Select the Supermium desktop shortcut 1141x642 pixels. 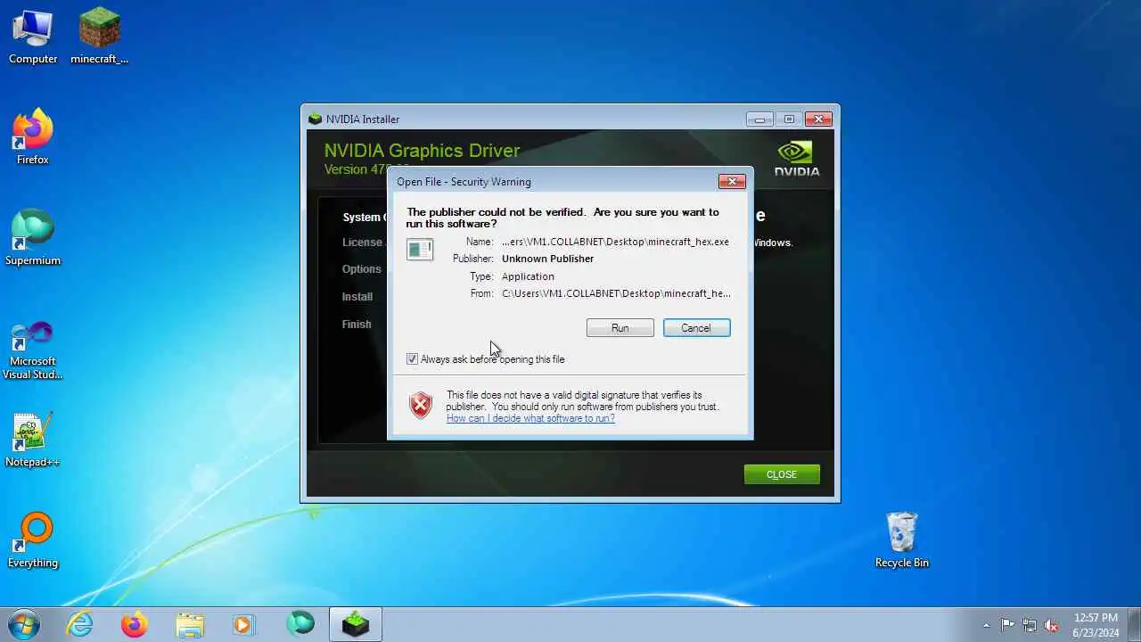(33, 238)
